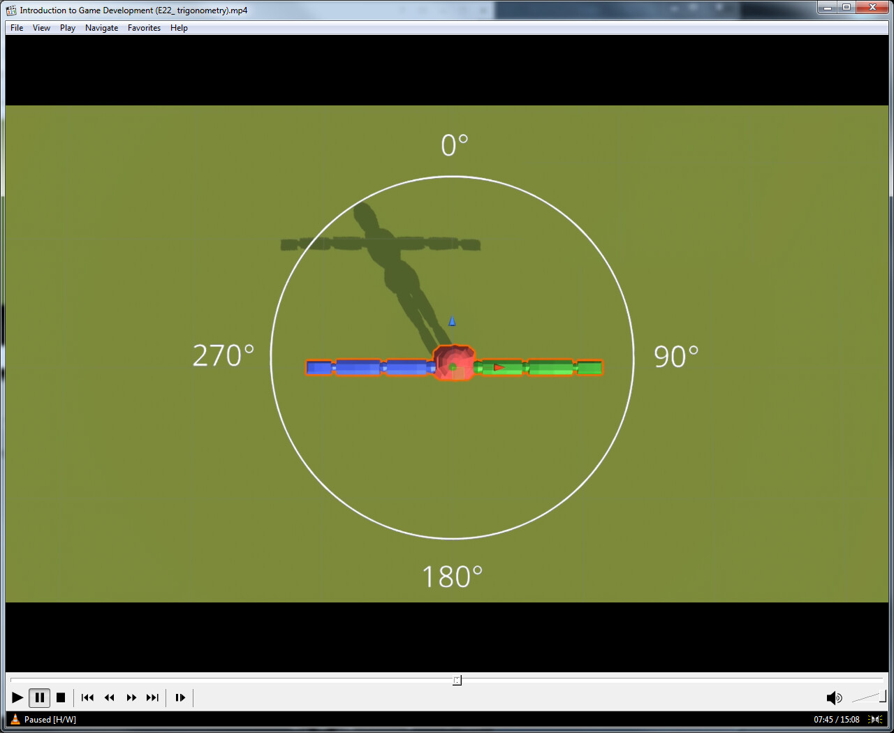This screenshot has height=733, width=894.
Task: Select the frame step icon
Action: tap(179, 697)
